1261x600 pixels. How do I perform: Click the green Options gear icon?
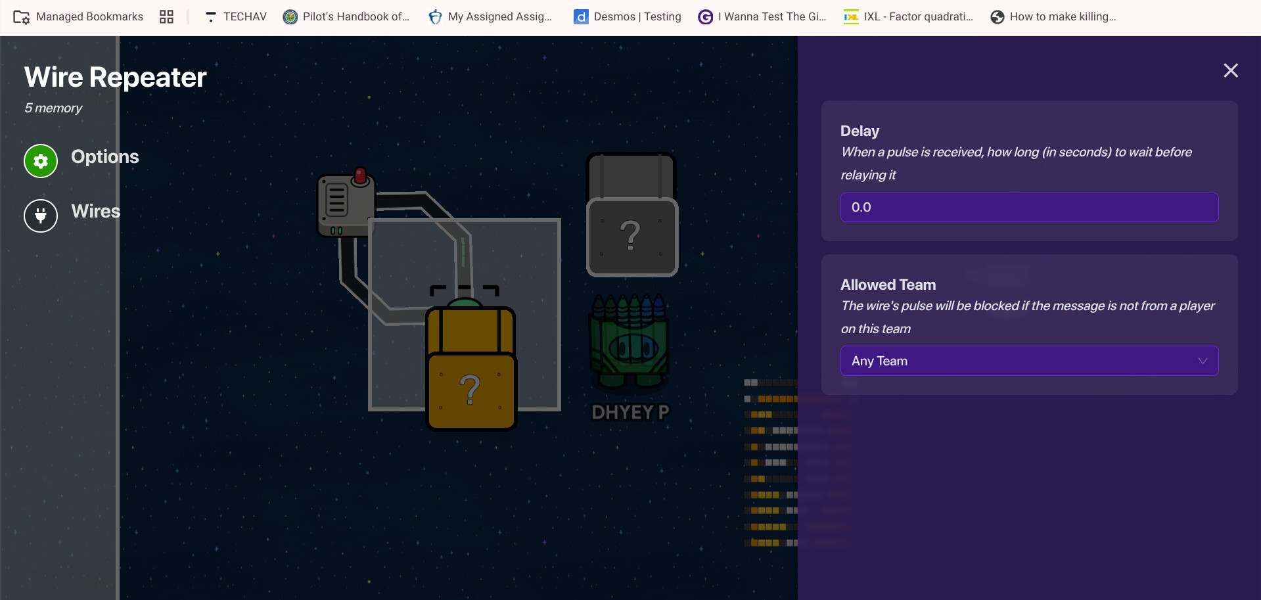pyautogui.click(x=41, y=161)
